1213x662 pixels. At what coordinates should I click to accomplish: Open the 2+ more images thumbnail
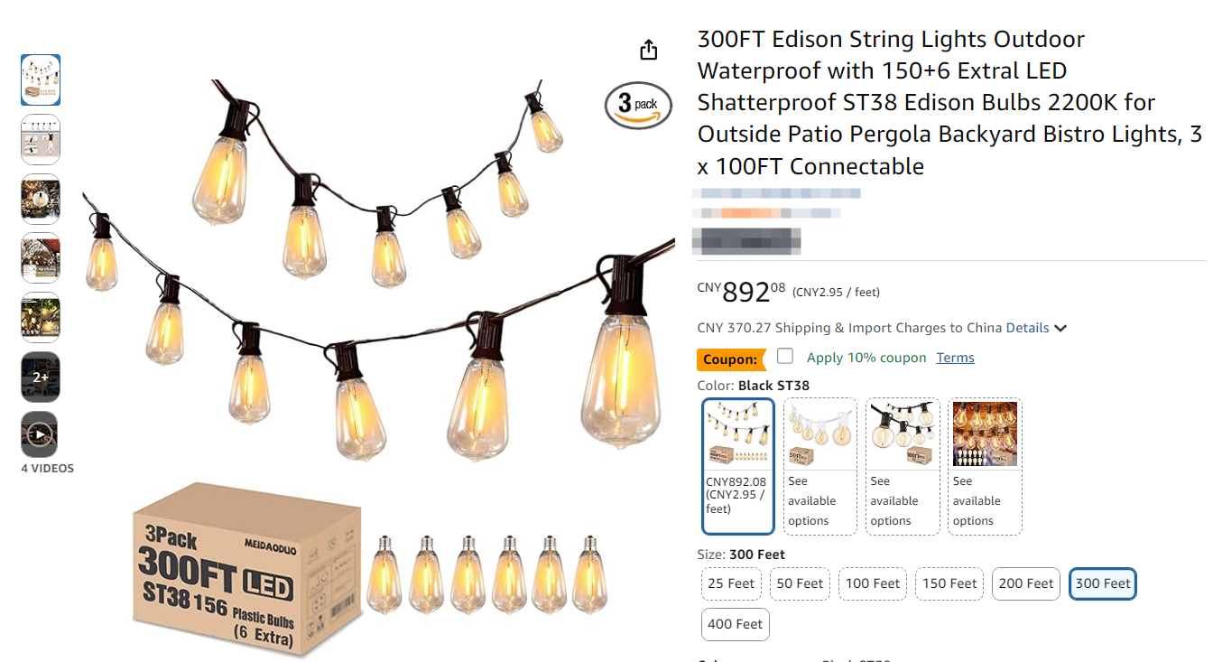coord(41,377)
